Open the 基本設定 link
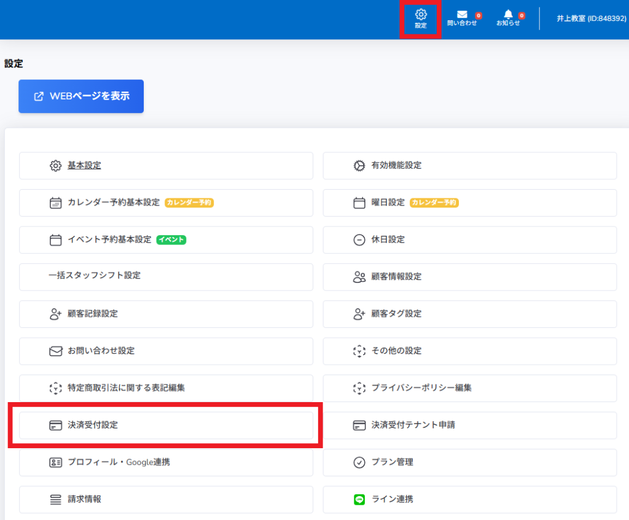This screenshot has height=520, width=629. point(84,166)
